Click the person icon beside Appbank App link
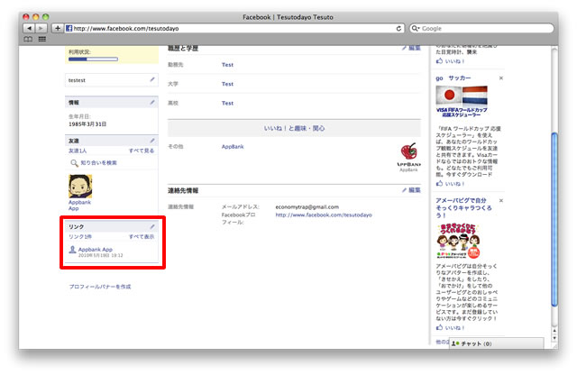Image resolution: width=577 pixels, height=375 pixels. (72, 250)
